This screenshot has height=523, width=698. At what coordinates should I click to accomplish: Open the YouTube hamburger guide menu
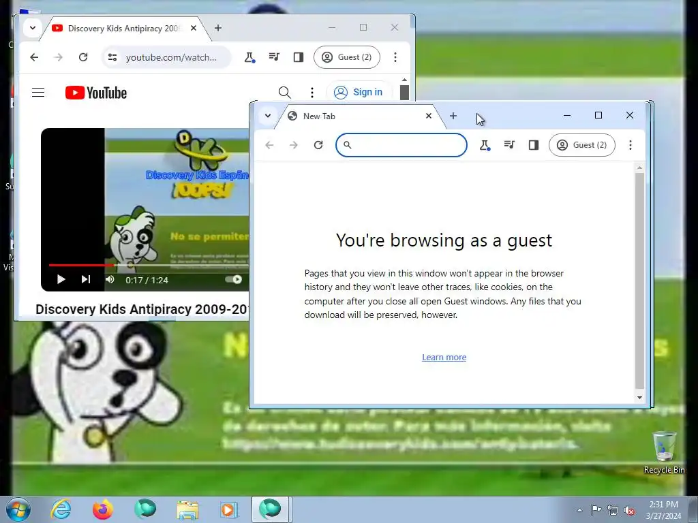click(x=38, y=93)
